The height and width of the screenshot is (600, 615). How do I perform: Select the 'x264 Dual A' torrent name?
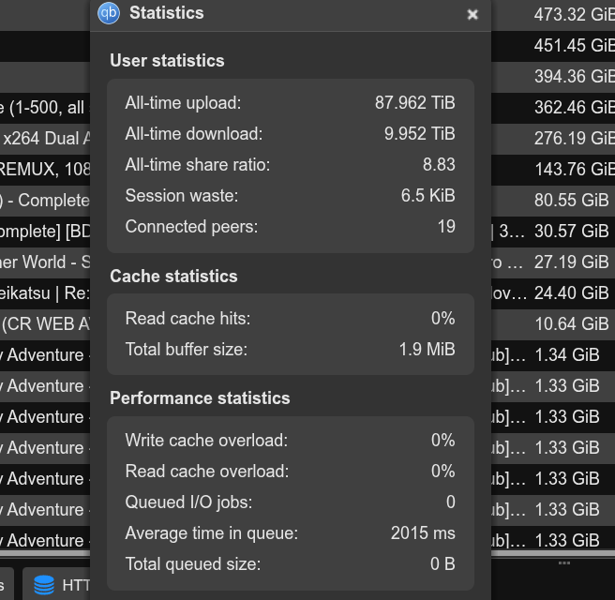pyautogui.click(x=46, y=139)
